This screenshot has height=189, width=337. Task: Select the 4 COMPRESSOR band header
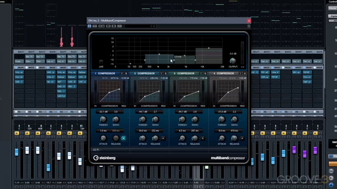tap(224, 73)
